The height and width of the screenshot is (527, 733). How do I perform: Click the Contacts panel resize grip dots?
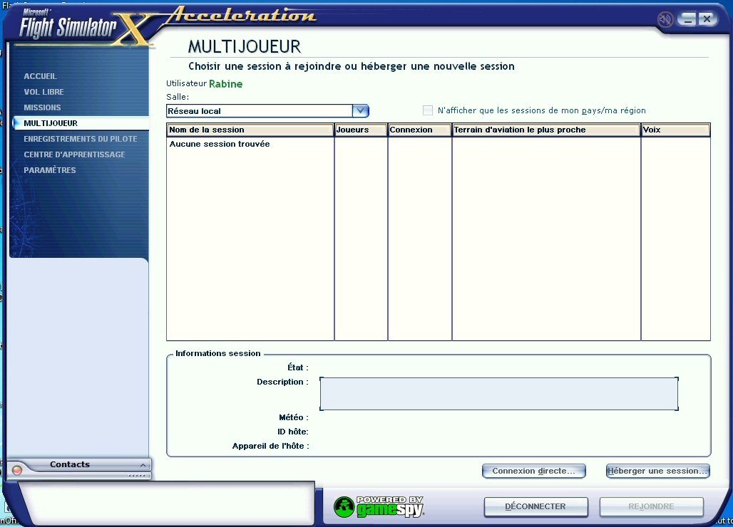[137, 476]
